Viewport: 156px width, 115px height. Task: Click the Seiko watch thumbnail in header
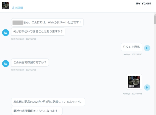(x=5, y=5)
